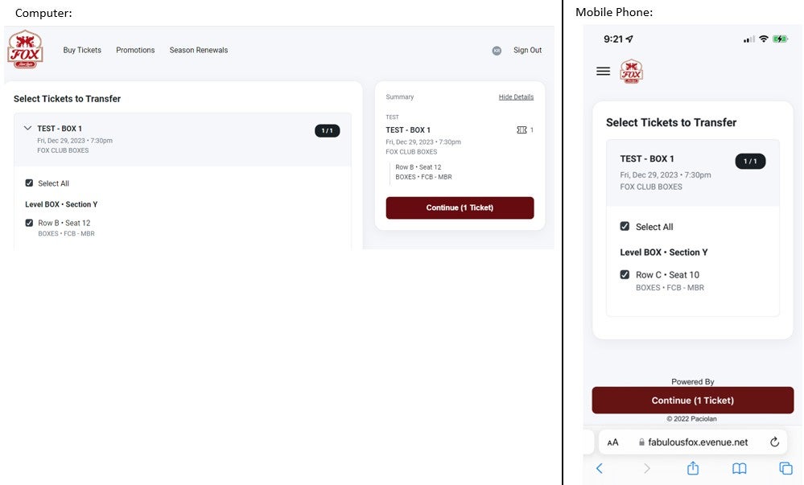The height and width of the screenshot is (485, 804).
Task: Tap the Safari share icon
Action: coord(692,468)
